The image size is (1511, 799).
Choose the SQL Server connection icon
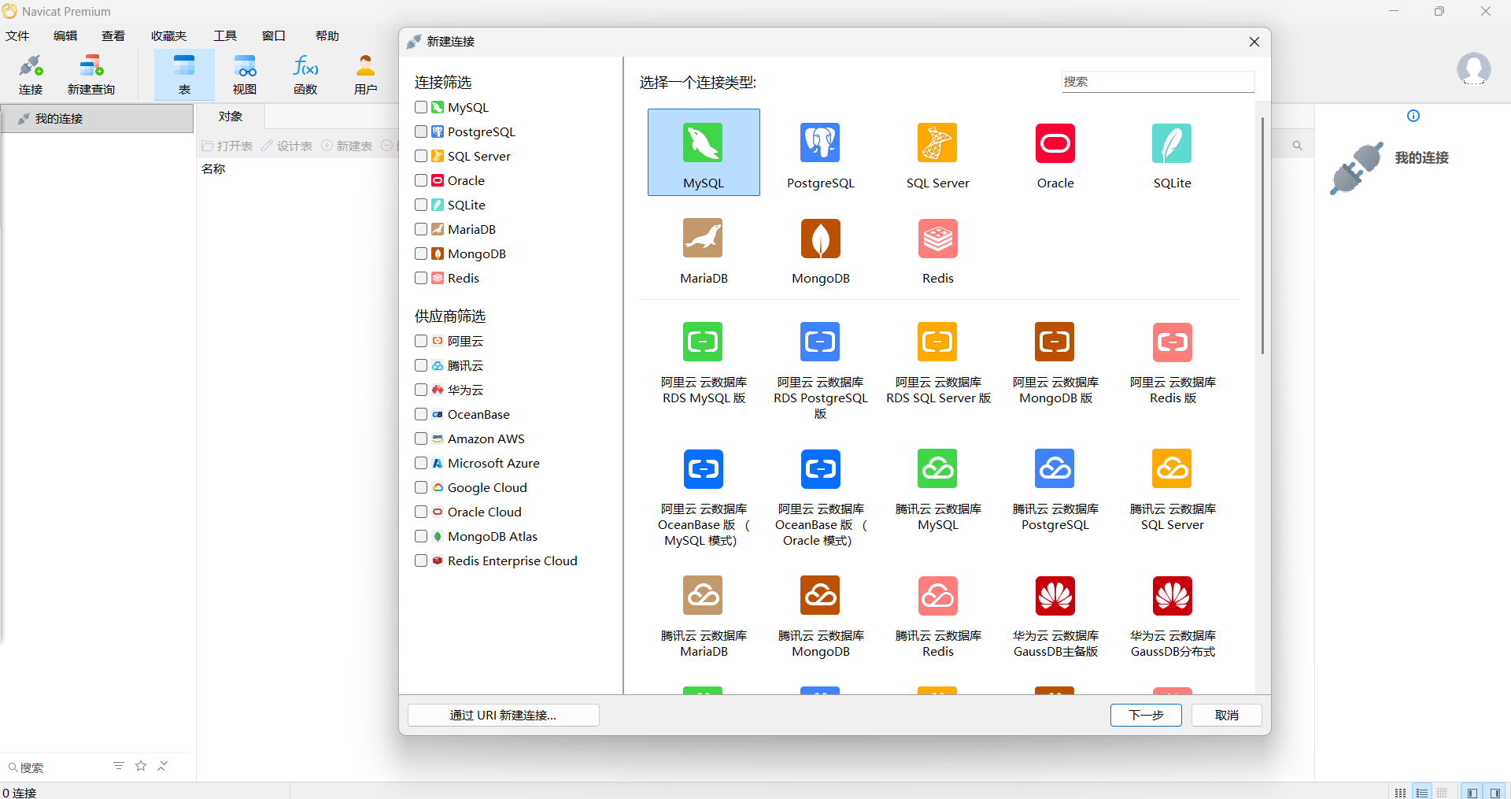tap(937, 144)
